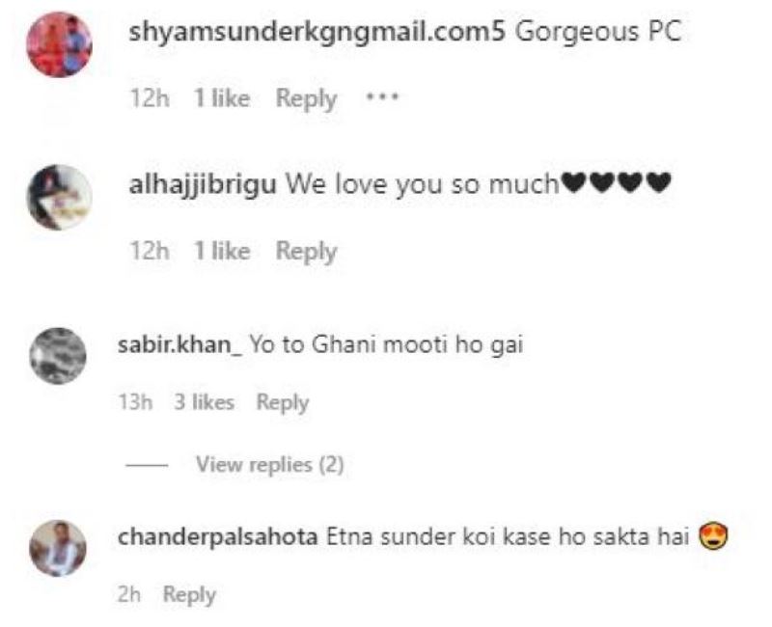This screenshot has width=772, height=627.
Task: Reply to alhajjibrigu's comment
Action: pos(306,251)
